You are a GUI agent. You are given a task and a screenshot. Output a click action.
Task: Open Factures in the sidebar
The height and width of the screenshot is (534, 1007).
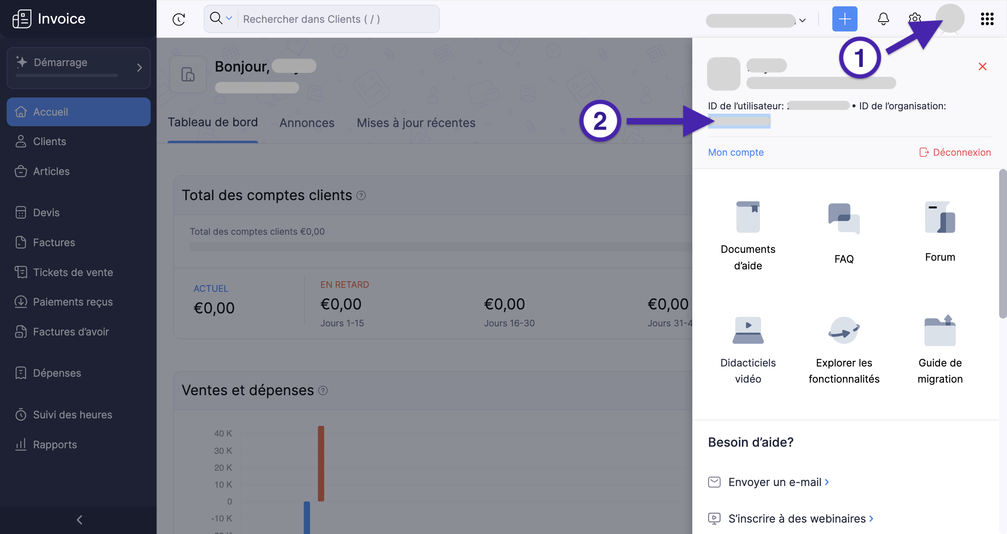pyautogui.click(x=54, y=243)
